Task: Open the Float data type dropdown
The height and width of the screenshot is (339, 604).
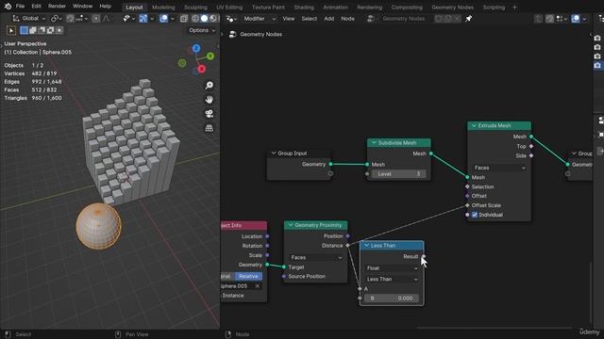Action: pos(392,267)
